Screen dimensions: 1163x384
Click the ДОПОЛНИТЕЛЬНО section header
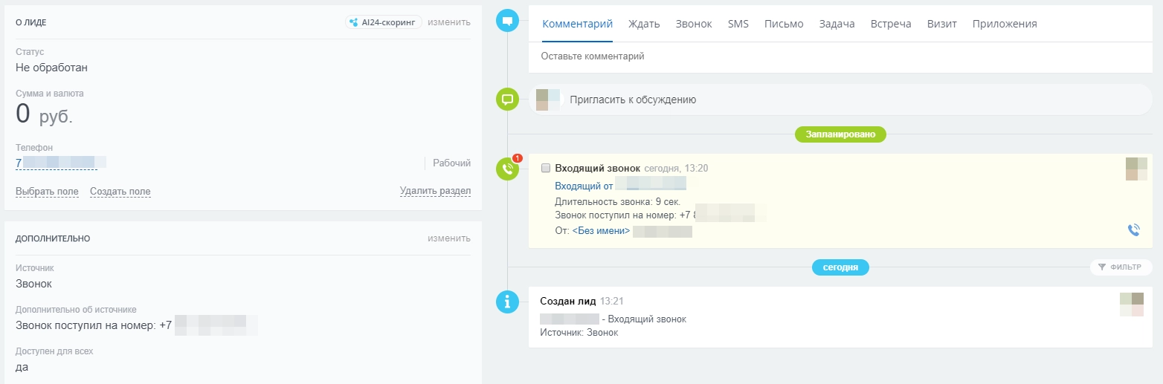53,239
